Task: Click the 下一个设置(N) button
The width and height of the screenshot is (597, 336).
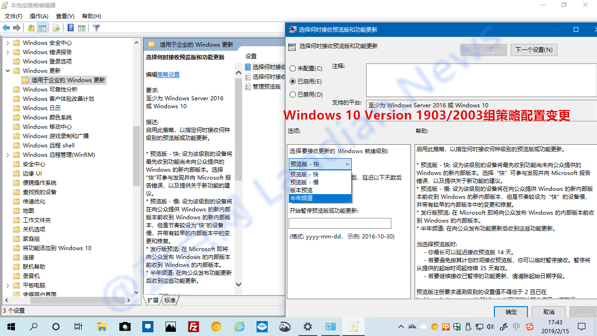Action: coord(534,49)
